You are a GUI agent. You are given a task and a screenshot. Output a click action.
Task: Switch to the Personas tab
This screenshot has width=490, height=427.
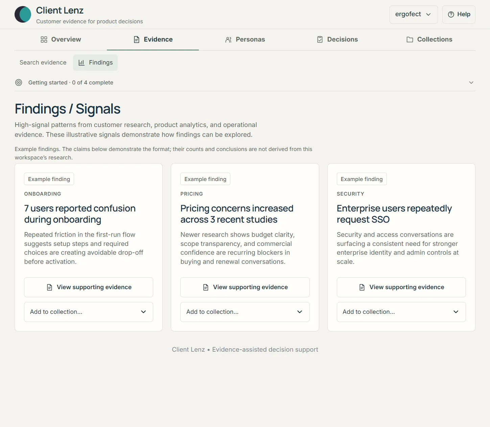pos(245,40)
